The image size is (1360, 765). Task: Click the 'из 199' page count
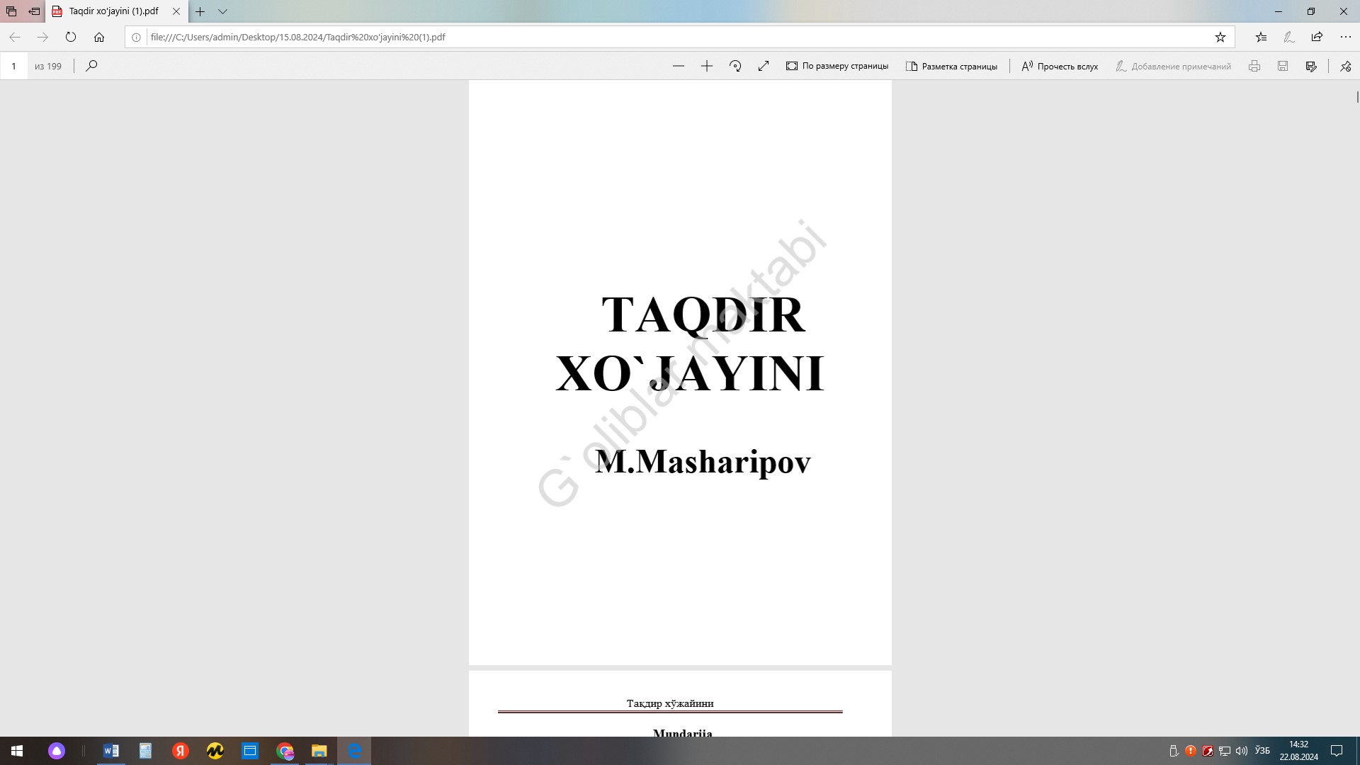[48, 66]
